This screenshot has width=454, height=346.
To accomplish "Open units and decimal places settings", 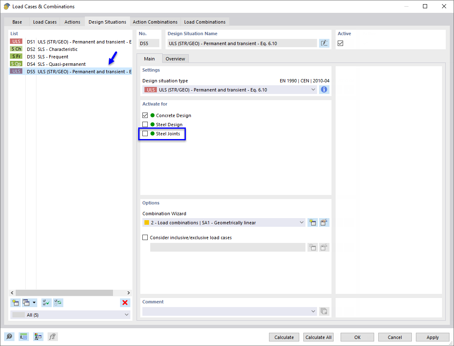I will (x=24, y=336).
